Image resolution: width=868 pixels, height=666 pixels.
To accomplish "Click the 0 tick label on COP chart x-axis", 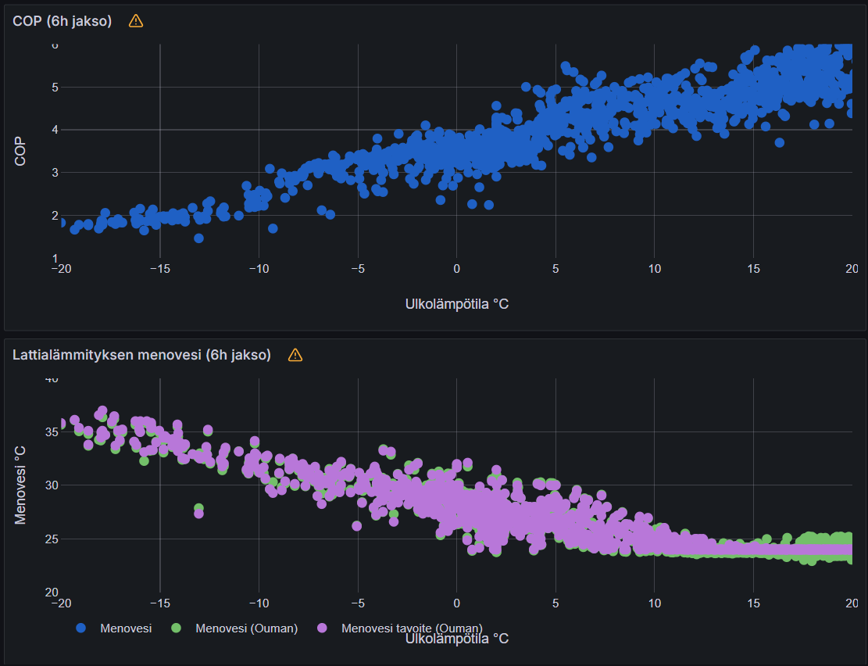I will [x=456, y=269].
